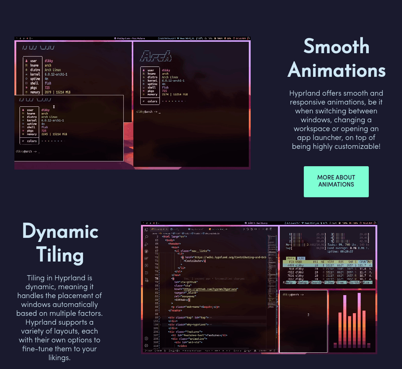This screenshot has height=369, width=402.
Task: Select the I/O tab in the htop window
Action: pos(301,259)
